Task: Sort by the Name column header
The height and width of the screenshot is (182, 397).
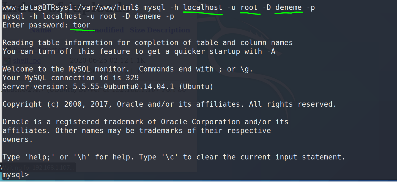Action: tap(40, 30)
